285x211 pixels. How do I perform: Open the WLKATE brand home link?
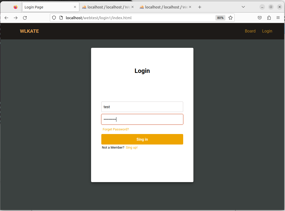tap(29, 31)
